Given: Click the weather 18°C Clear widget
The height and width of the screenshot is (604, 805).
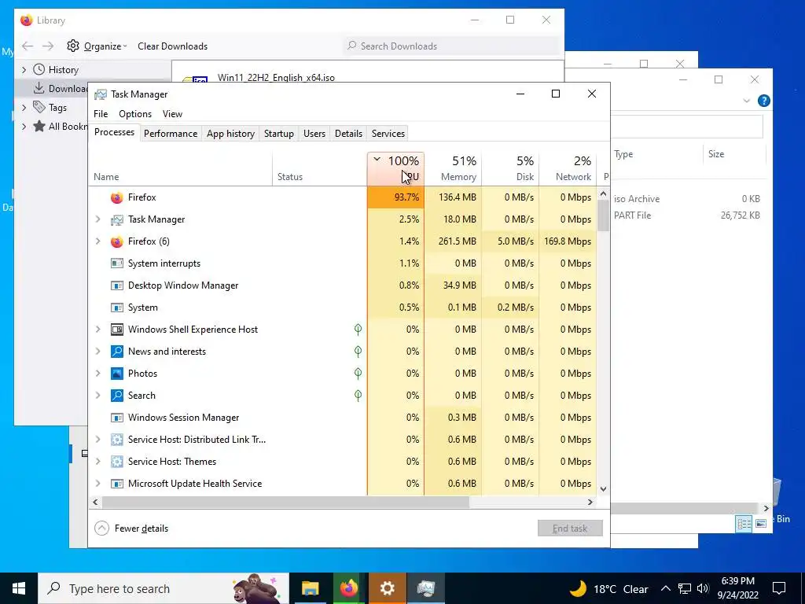Looking at the screenshot, I should point(609,588).
